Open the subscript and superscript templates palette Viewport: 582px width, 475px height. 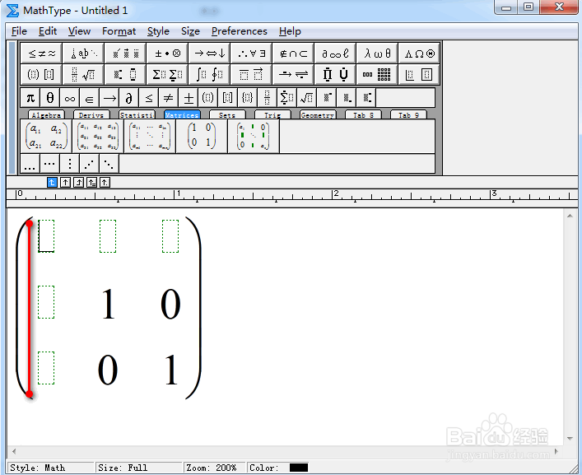125,75
